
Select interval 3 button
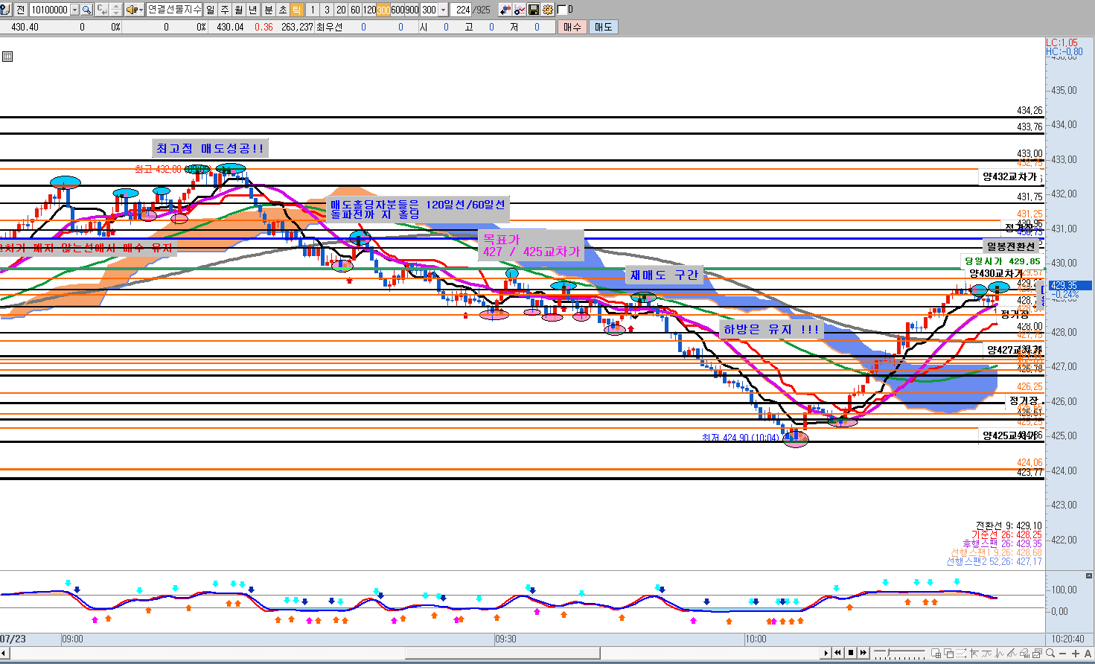[x=327, y=10]
